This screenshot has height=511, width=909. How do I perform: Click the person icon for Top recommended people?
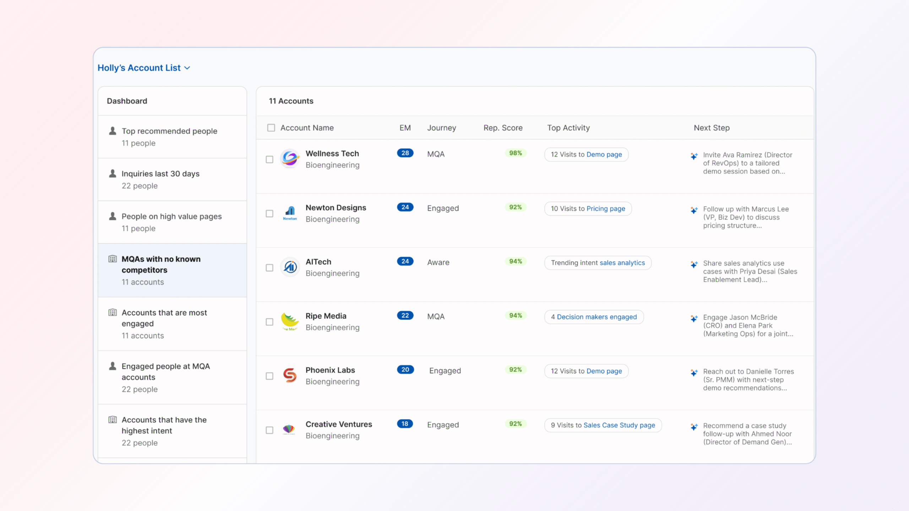tap(113, 131)
